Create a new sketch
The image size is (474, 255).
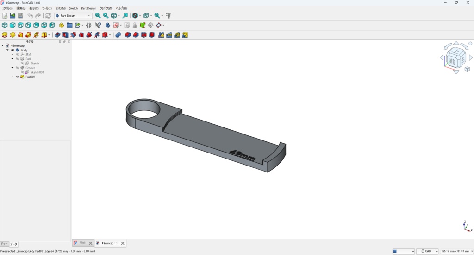click(116, 25)
